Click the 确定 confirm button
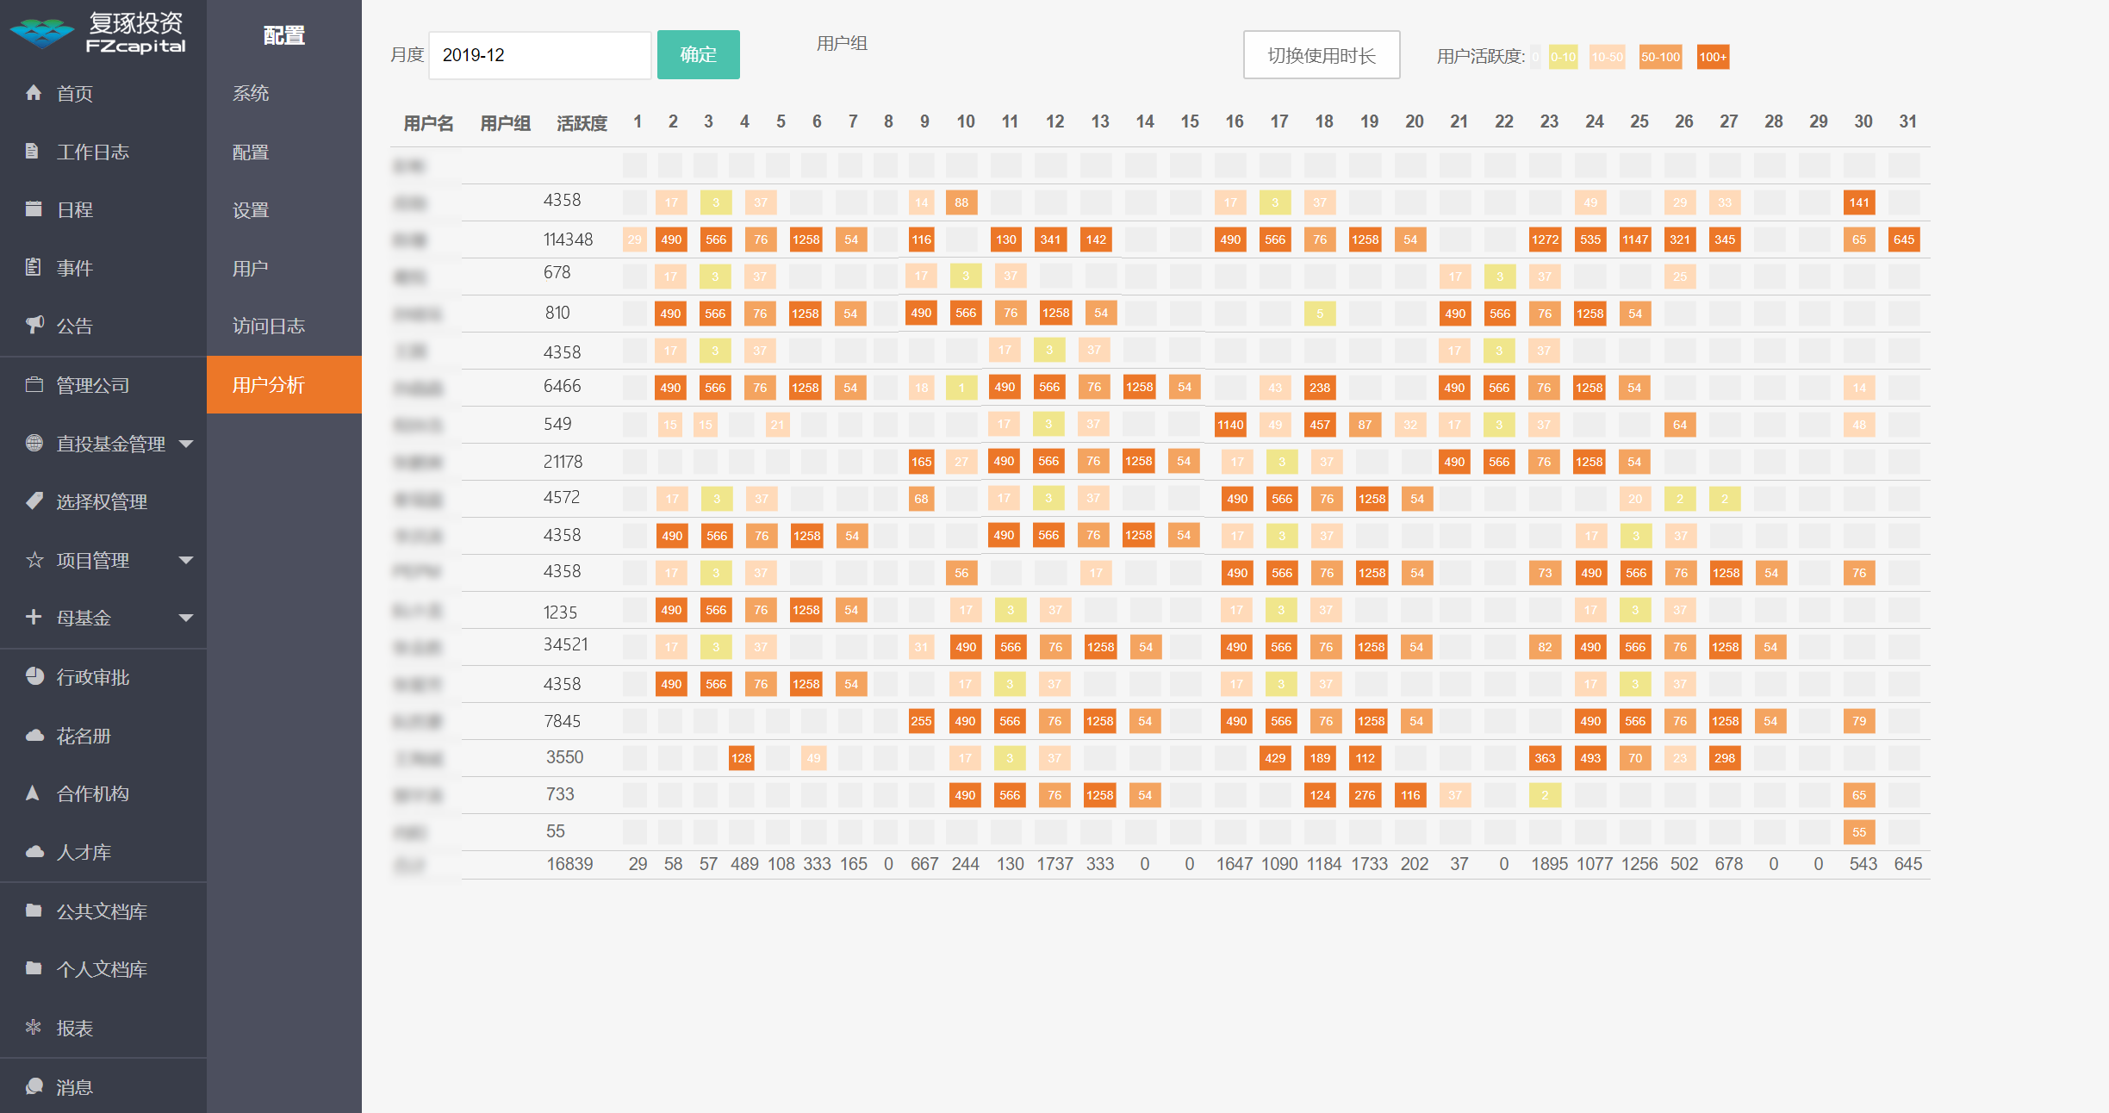Screen dimensions: 2109x1113 click(698, 54)
